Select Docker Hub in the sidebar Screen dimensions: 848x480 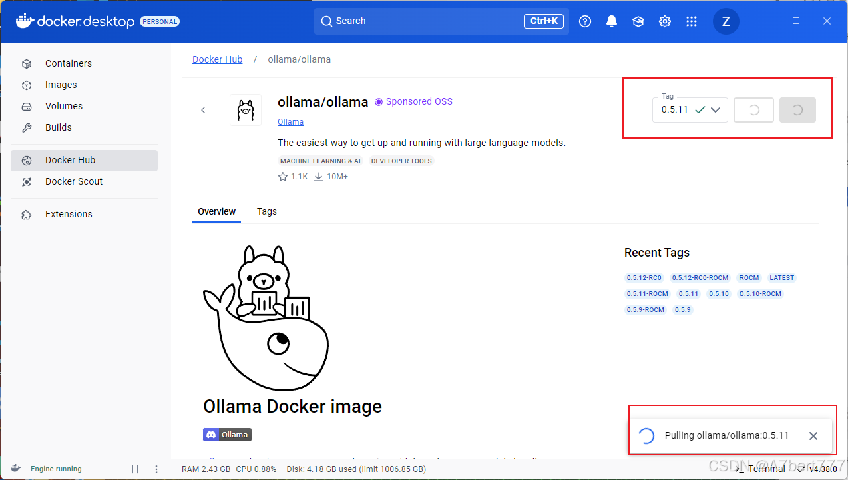[x=84, y=160]
